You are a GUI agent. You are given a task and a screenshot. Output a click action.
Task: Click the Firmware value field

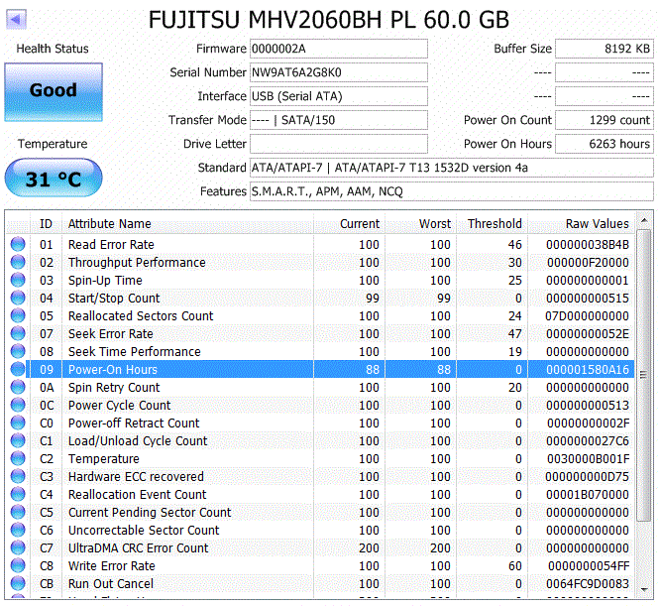pos(338,49)
